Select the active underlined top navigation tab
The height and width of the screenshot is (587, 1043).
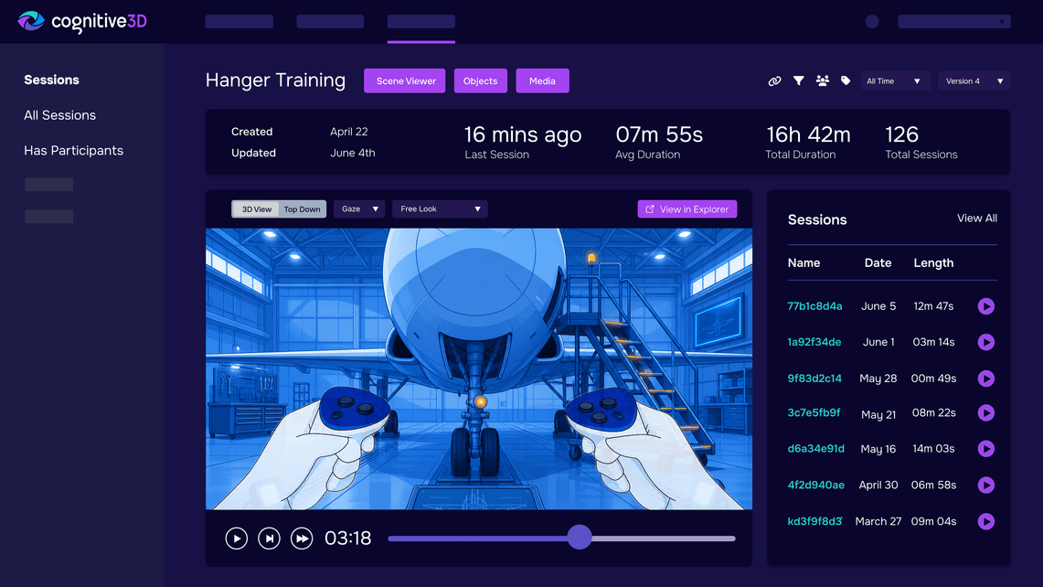coord(421,21)
